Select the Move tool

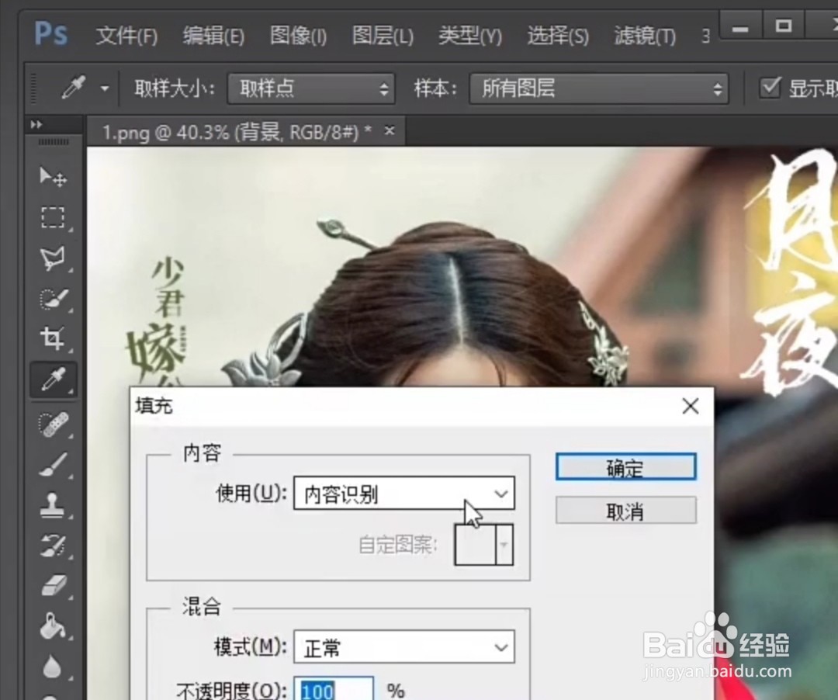(53, 176)
